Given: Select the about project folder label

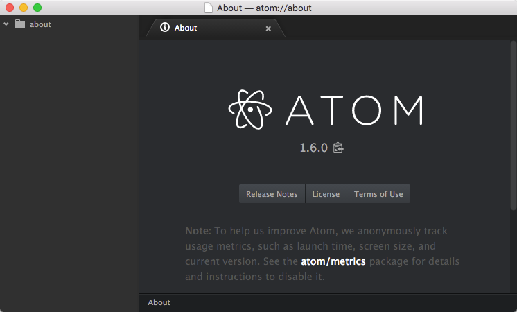Looking at the screenshot, I should (40, 24).
